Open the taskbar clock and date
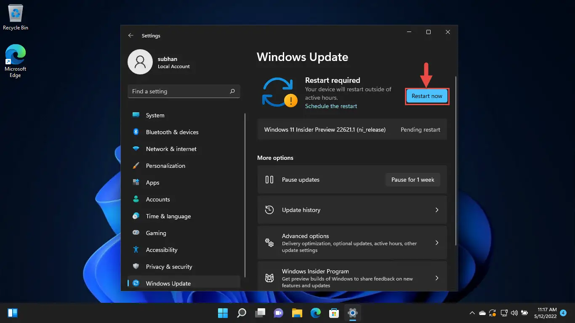 pyautogui.click(x=545, y=313)
